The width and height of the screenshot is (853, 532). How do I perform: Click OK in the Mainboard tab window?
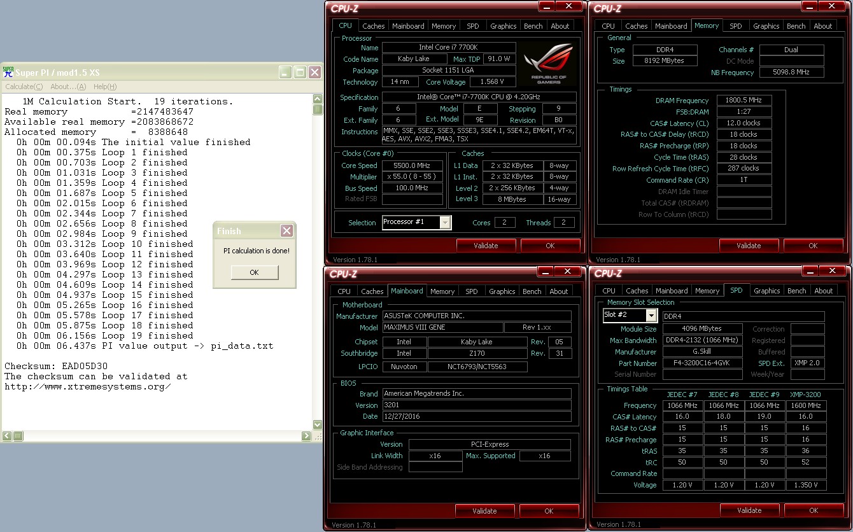tap(549, 510)
